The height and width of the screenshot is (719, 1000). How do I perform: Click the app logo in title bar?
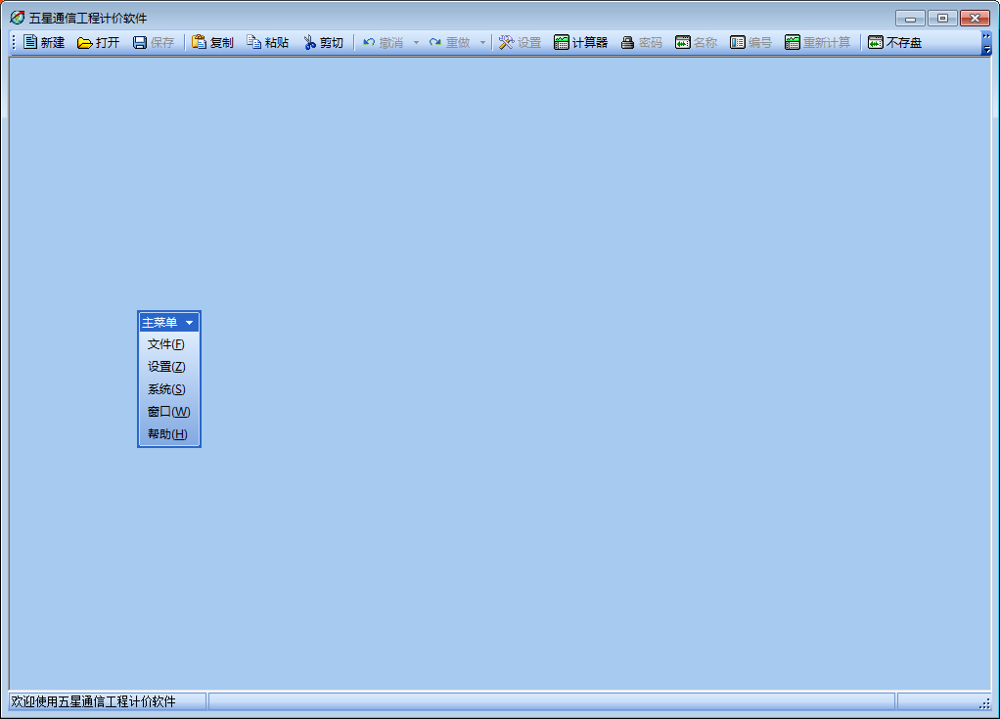(x=18, y=18)
